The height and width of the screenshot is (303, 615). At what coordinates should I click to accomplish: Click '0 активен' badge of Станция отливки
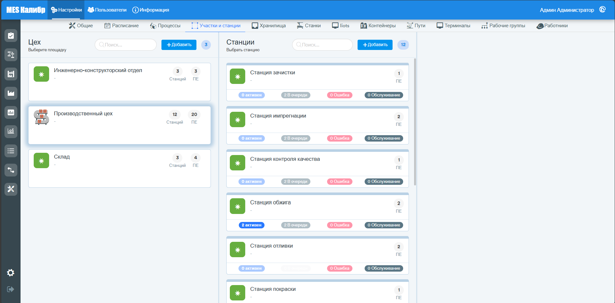pos(252,268)
